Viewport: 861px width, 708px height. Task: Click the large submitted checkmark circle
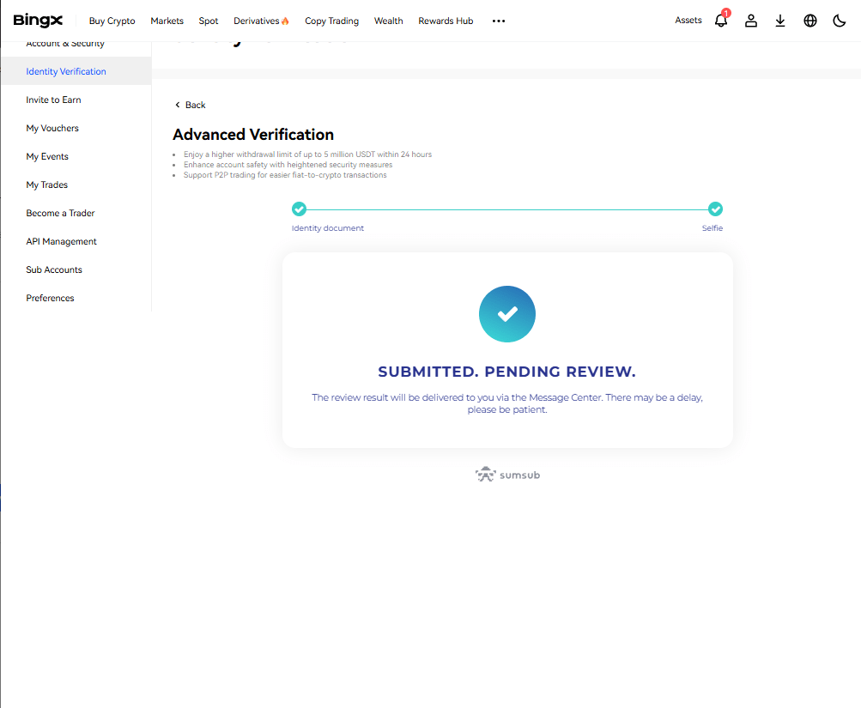pyautogui.click(x=506, y=314)
